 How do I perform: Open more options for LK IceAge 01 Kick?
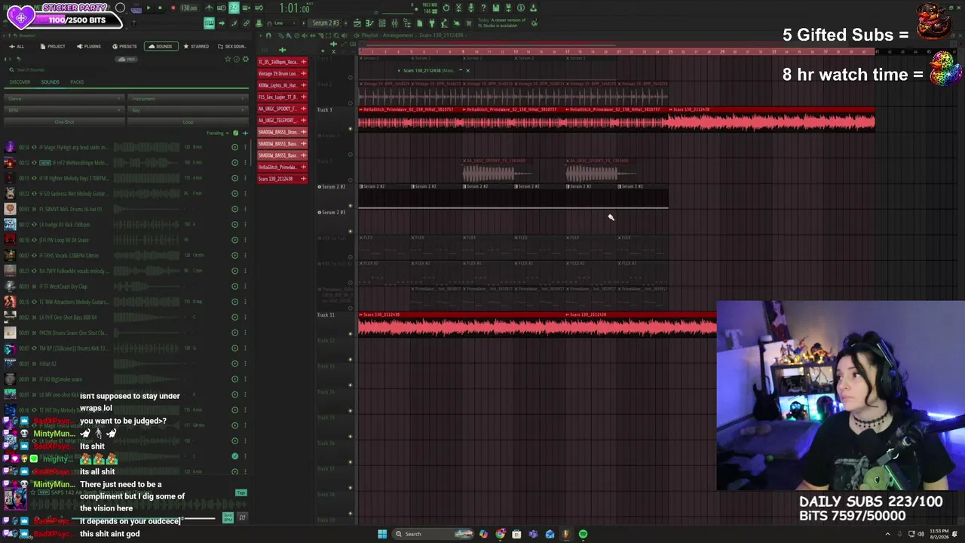[x=245, y=225]
